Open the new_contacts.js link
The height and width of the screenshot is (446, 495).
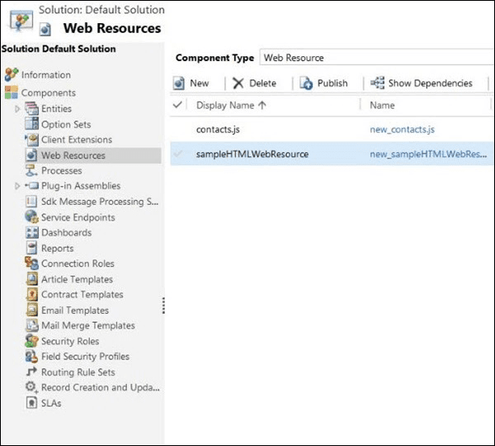point(402,130)
